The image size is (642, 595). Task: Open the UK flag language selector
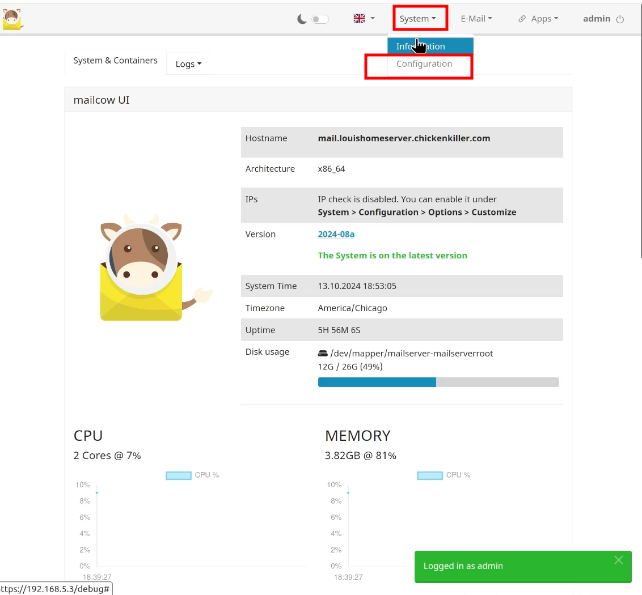[x=364, y=18]
